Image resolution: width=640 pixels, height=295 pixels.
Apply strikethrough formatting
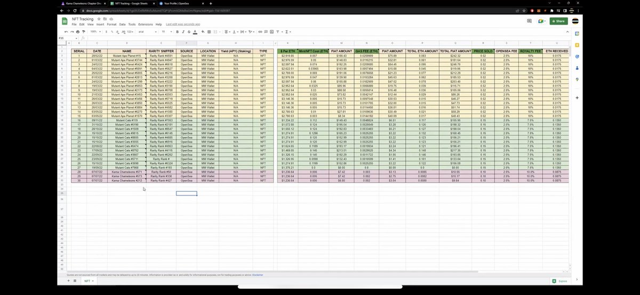189,31
